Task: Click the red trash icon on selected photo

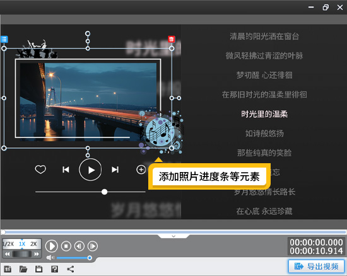Action: pyautogui.click(x=171, y=39)
